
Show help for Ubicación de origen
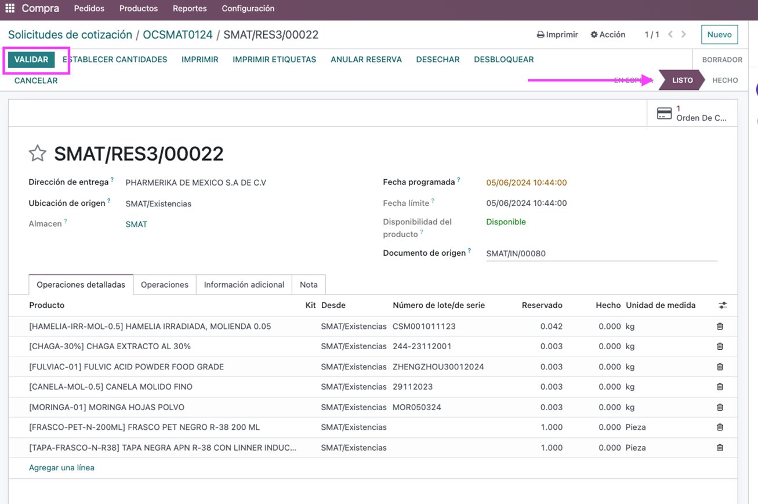pos(108,201)
